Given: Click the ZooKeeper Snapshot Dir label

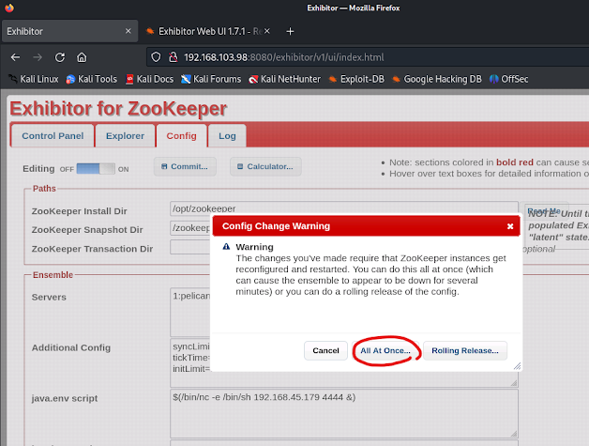Looking at the screenshot, I should 87,229.
